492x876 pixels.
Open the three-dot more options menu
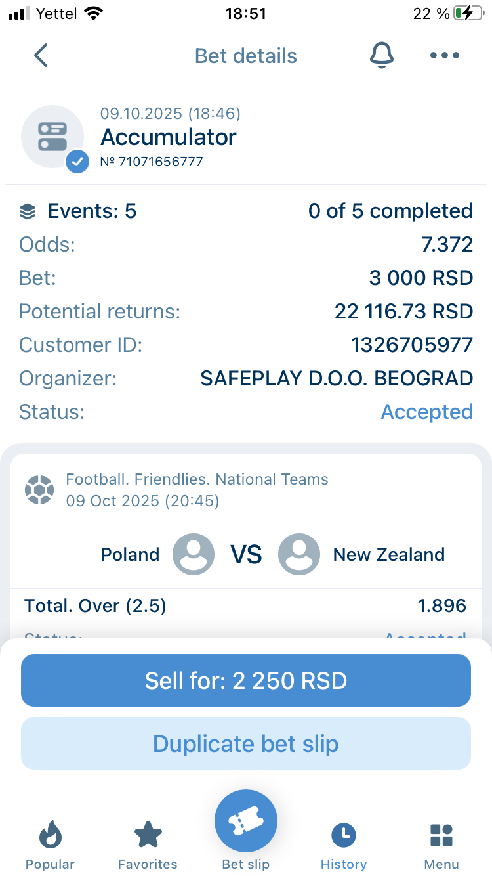point(445,56)
